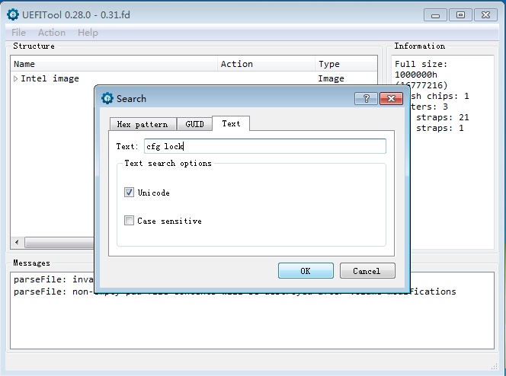Click the Text search input field
Screen dimensions: 506x376
265,146
